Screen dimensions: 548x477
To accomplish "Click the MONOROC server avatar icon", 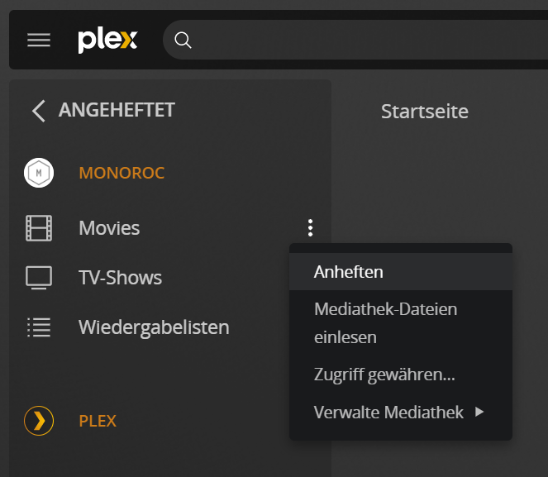I will 39,173.
